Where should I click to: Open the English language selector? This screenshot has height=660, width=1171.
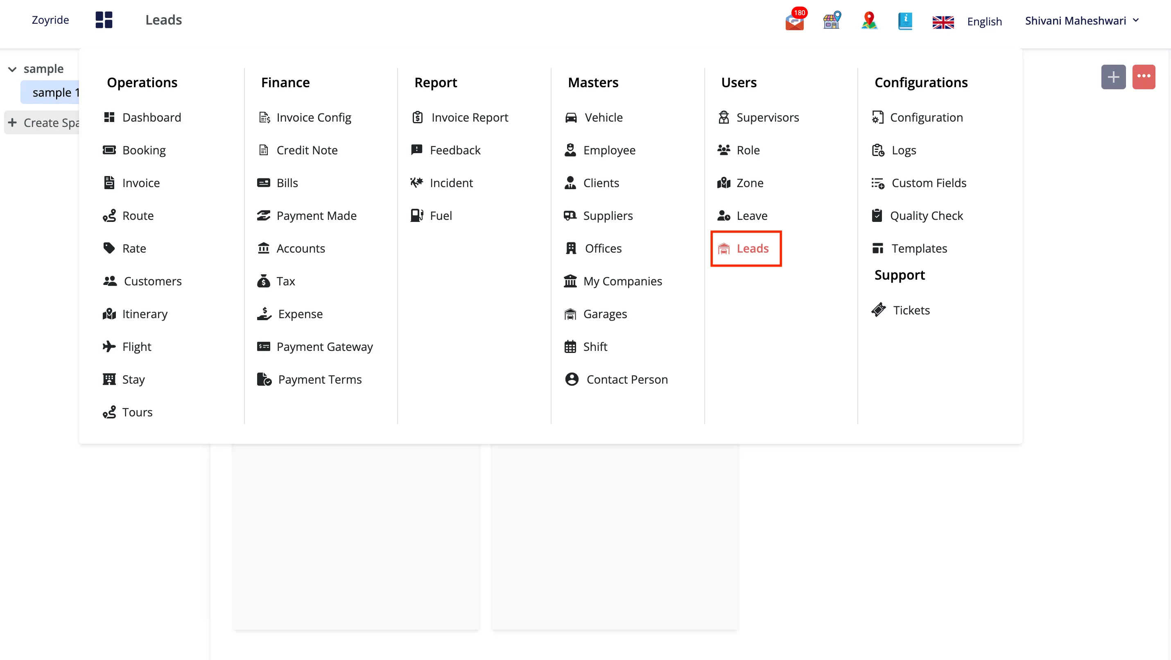984,21
